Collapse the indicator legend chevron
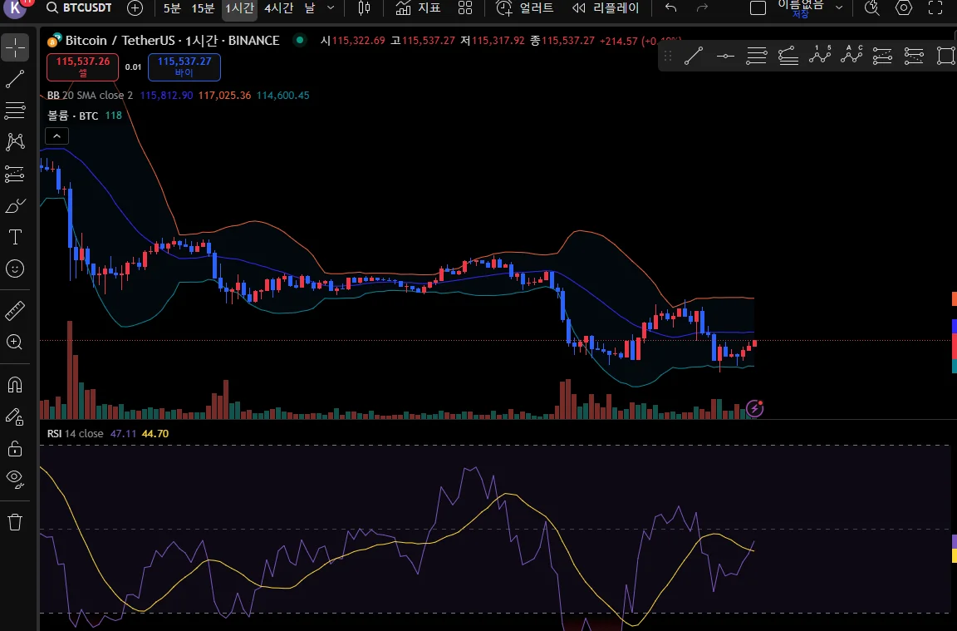The height and width of the screenshot is (631, 957). (56, 136)
